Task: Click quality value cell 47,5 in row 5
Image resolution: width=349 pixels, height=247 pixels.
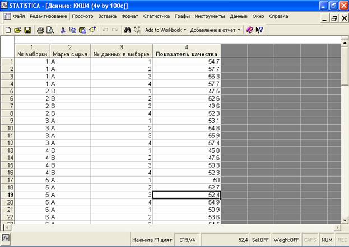Action: (x=187, y=91)
